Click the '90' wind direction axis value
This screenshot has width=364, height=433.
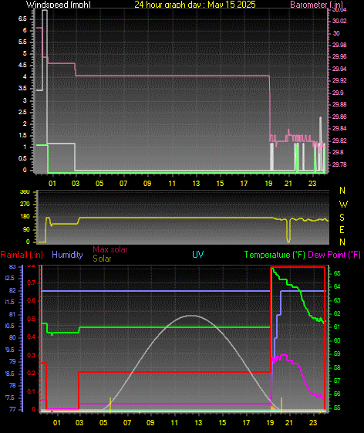pyautogui.click(x=26, y=230)
